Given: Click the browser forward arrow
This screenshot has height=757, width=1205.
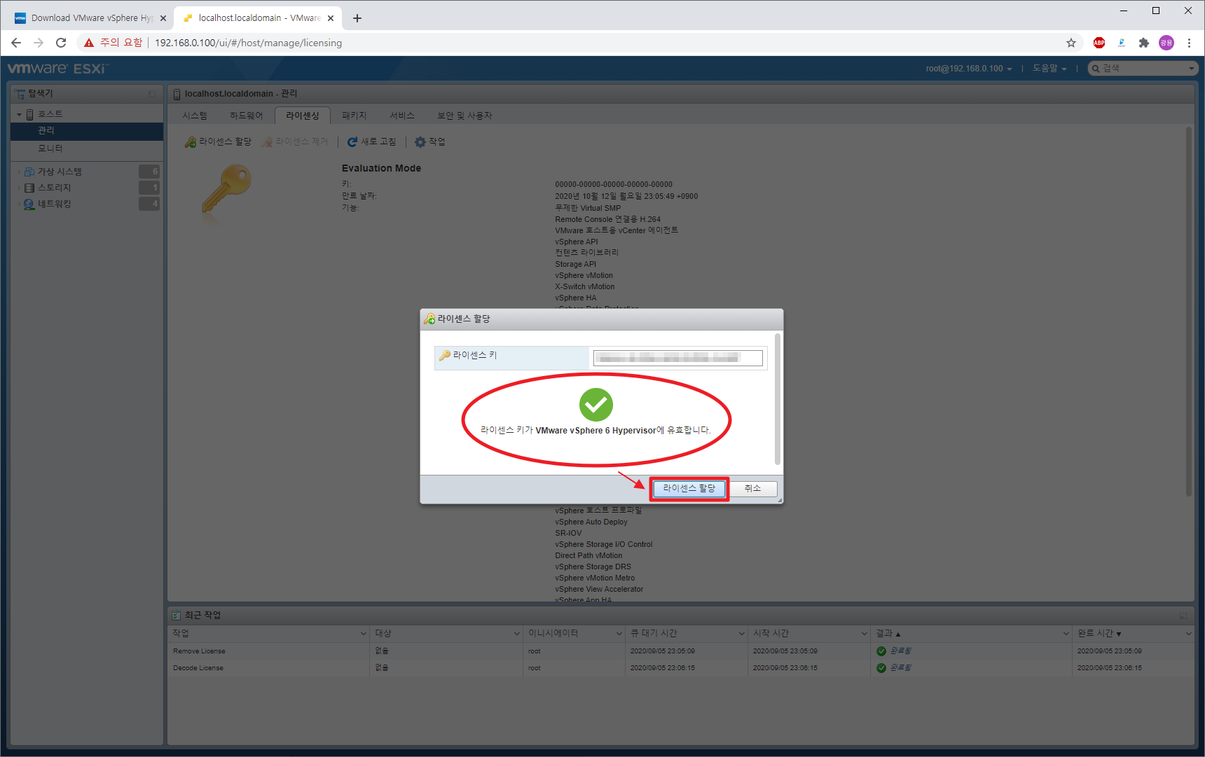Looking at the screenshot, I should coord(39,43).
